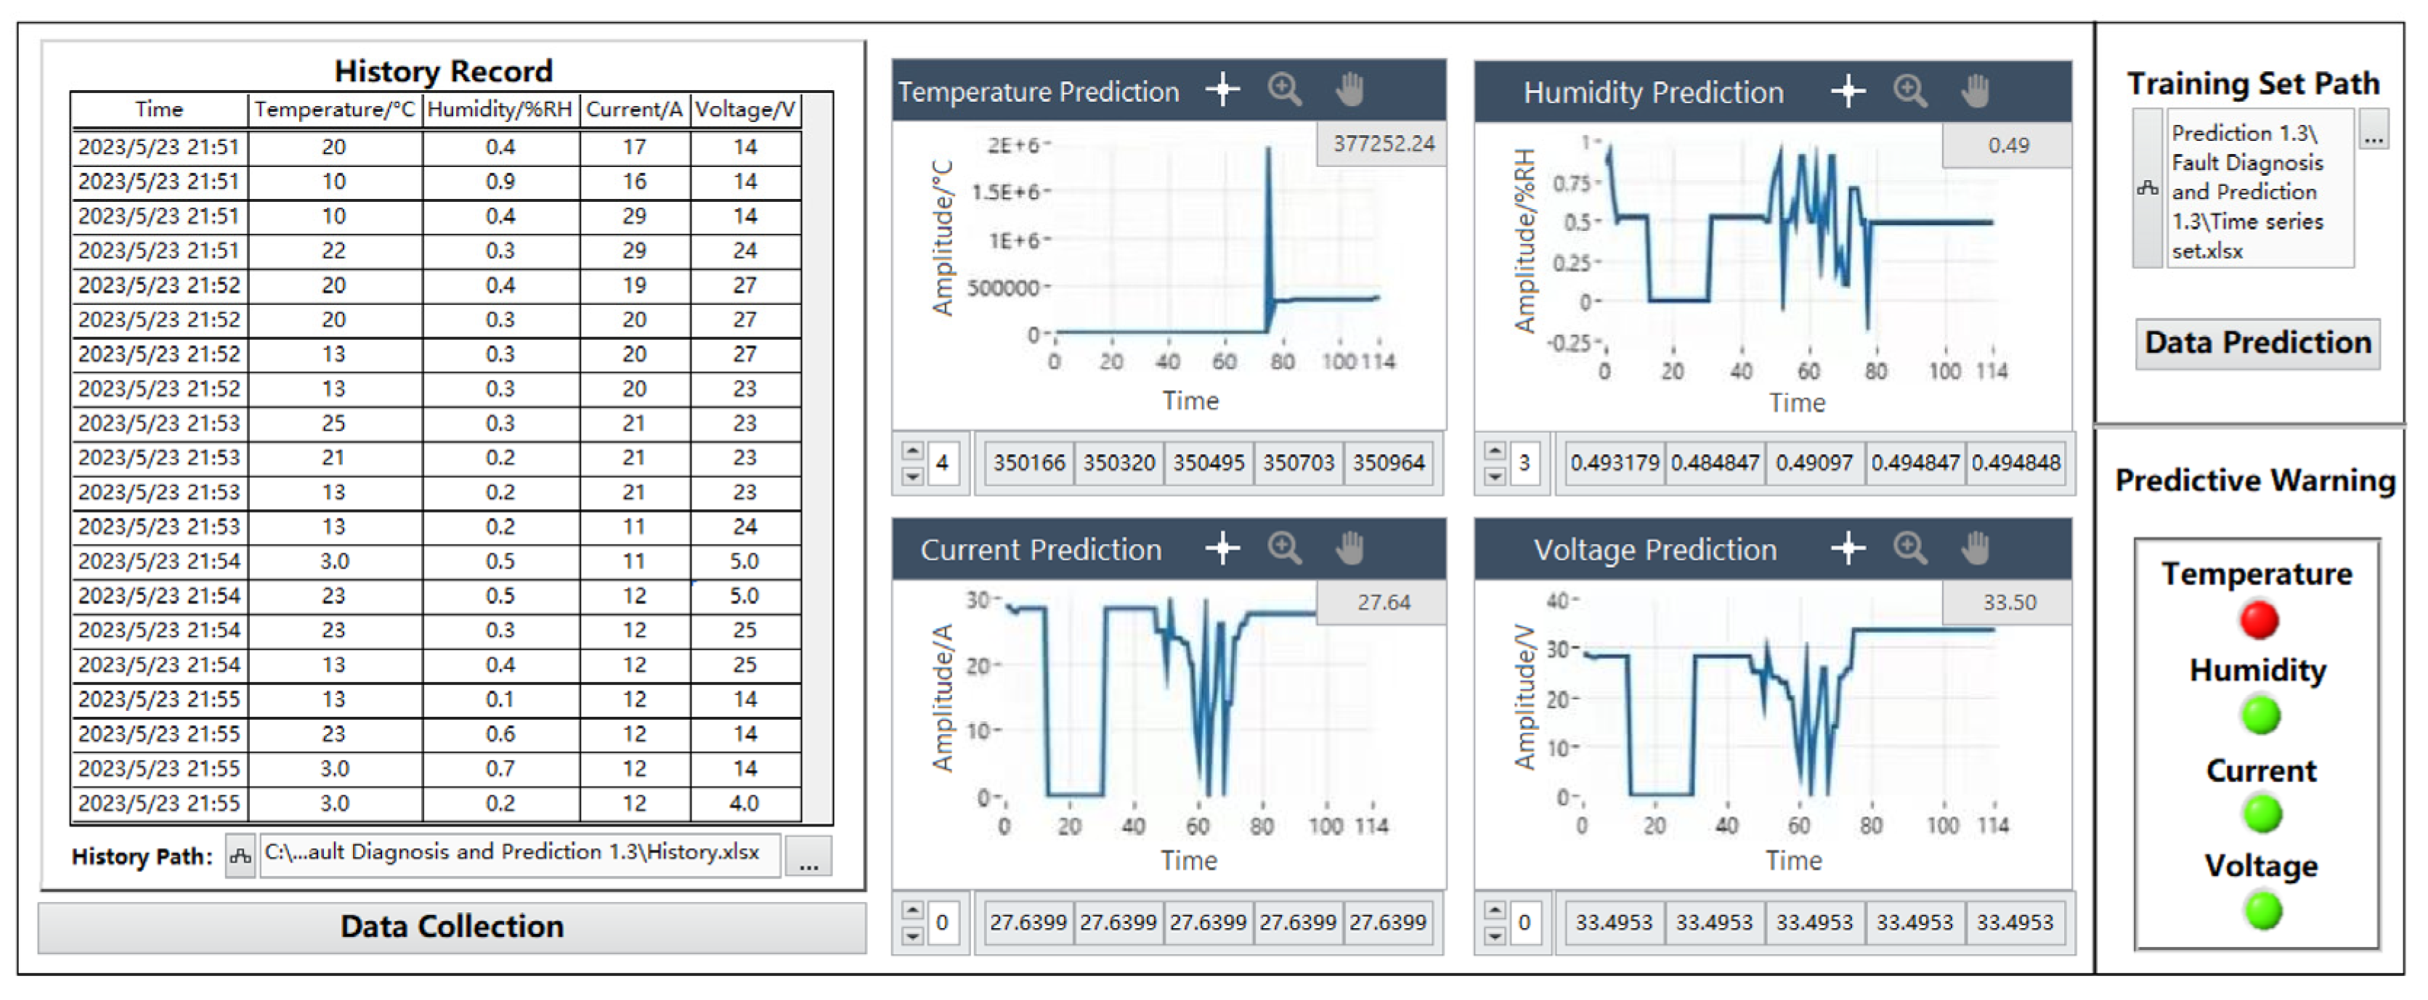This screenshot has height=1000, width=2428.
Task: Choose crosshair cursor in Current Prediction graph
Action: pos(1222,548)
